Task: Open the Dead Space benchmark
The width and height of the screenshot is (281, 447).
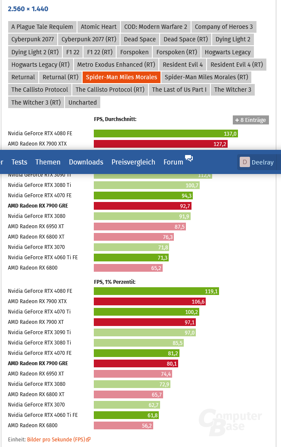Action: pyautogui.click(x=139, y=39)
